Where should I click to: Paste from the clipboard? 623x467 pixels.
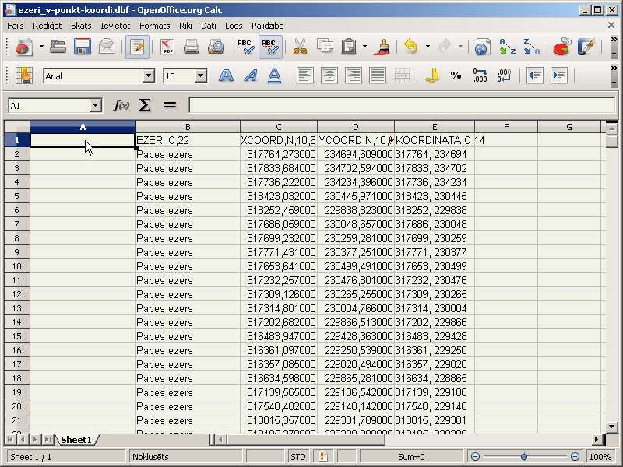tap(349, 47)
